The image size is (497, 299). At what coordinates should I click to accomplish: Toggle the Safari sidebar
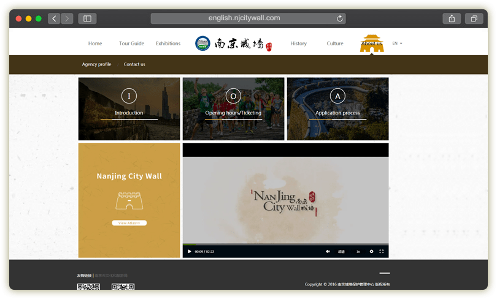point(87,18)
